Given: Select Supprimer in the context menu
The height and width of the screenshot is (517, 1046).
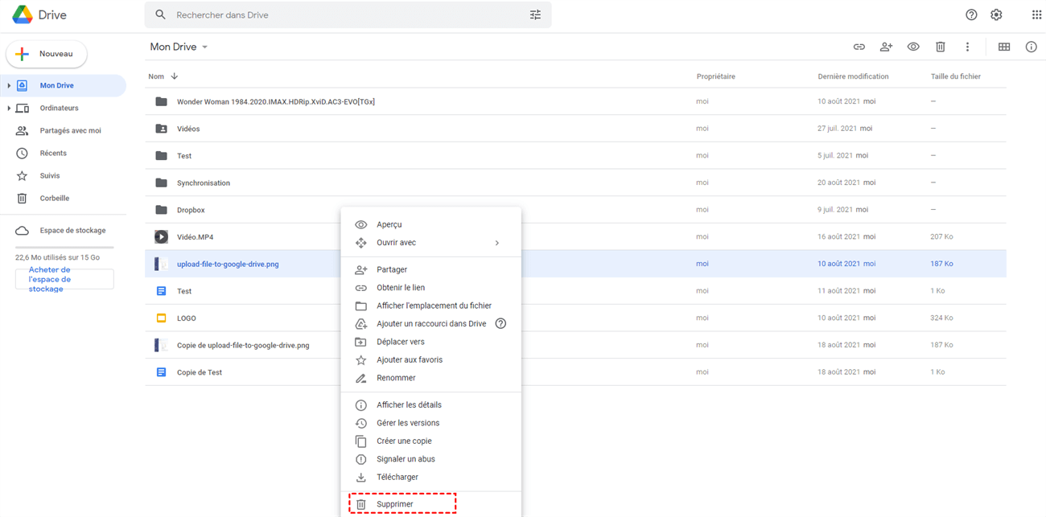Looking at the screenshot, I should coord(395,504).
